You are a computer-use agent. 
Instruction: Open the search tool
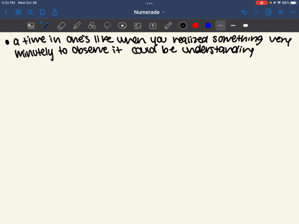(31, 12)
